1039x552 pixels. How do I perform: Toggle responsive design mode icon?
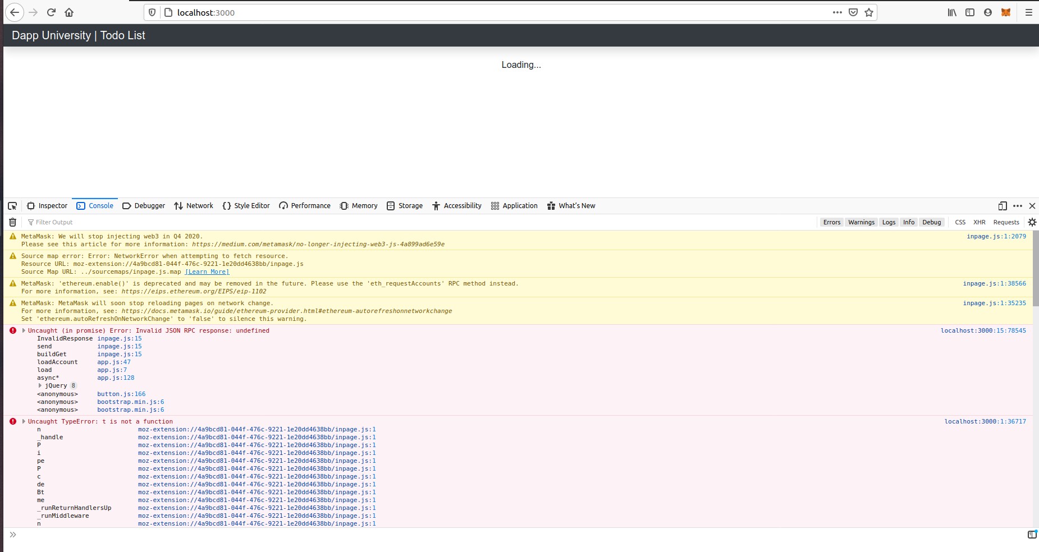(1001, 206)
